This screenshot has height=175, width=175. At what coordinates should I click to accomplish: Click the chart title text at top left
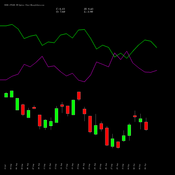point(24,5)
